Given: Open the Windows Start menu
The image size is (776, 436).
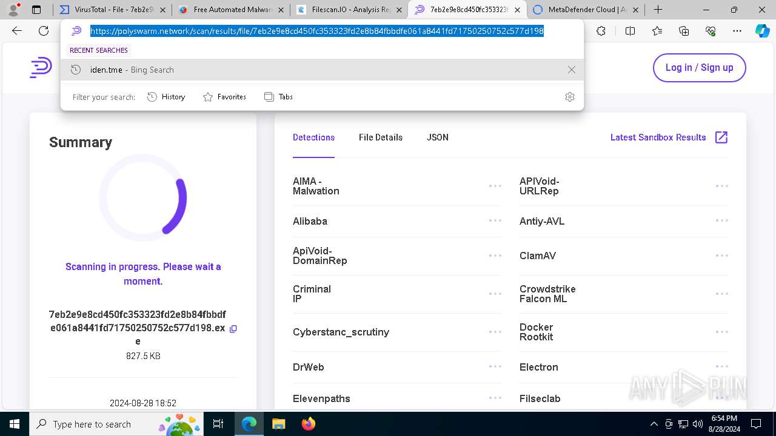Looking at the screenshot, I should point(15,424).
